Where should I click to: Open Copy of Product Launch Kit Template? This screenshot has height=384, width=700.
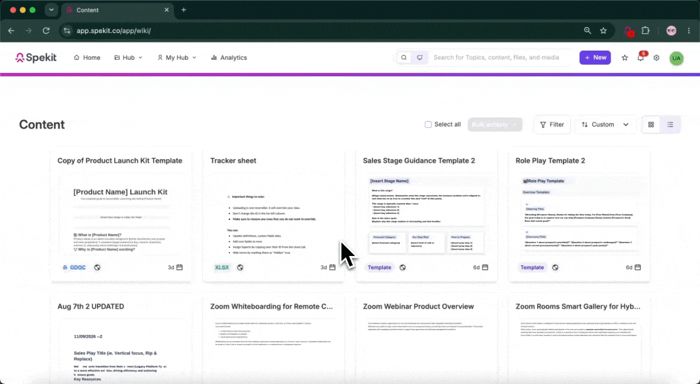point(120,161)
